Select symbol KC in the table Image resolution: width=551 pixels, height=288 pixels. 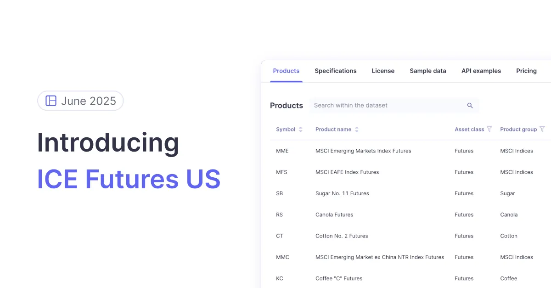coord(279,278)
